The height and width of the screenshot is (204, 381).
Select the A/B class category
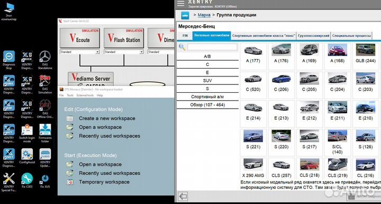tap(207, 56)
